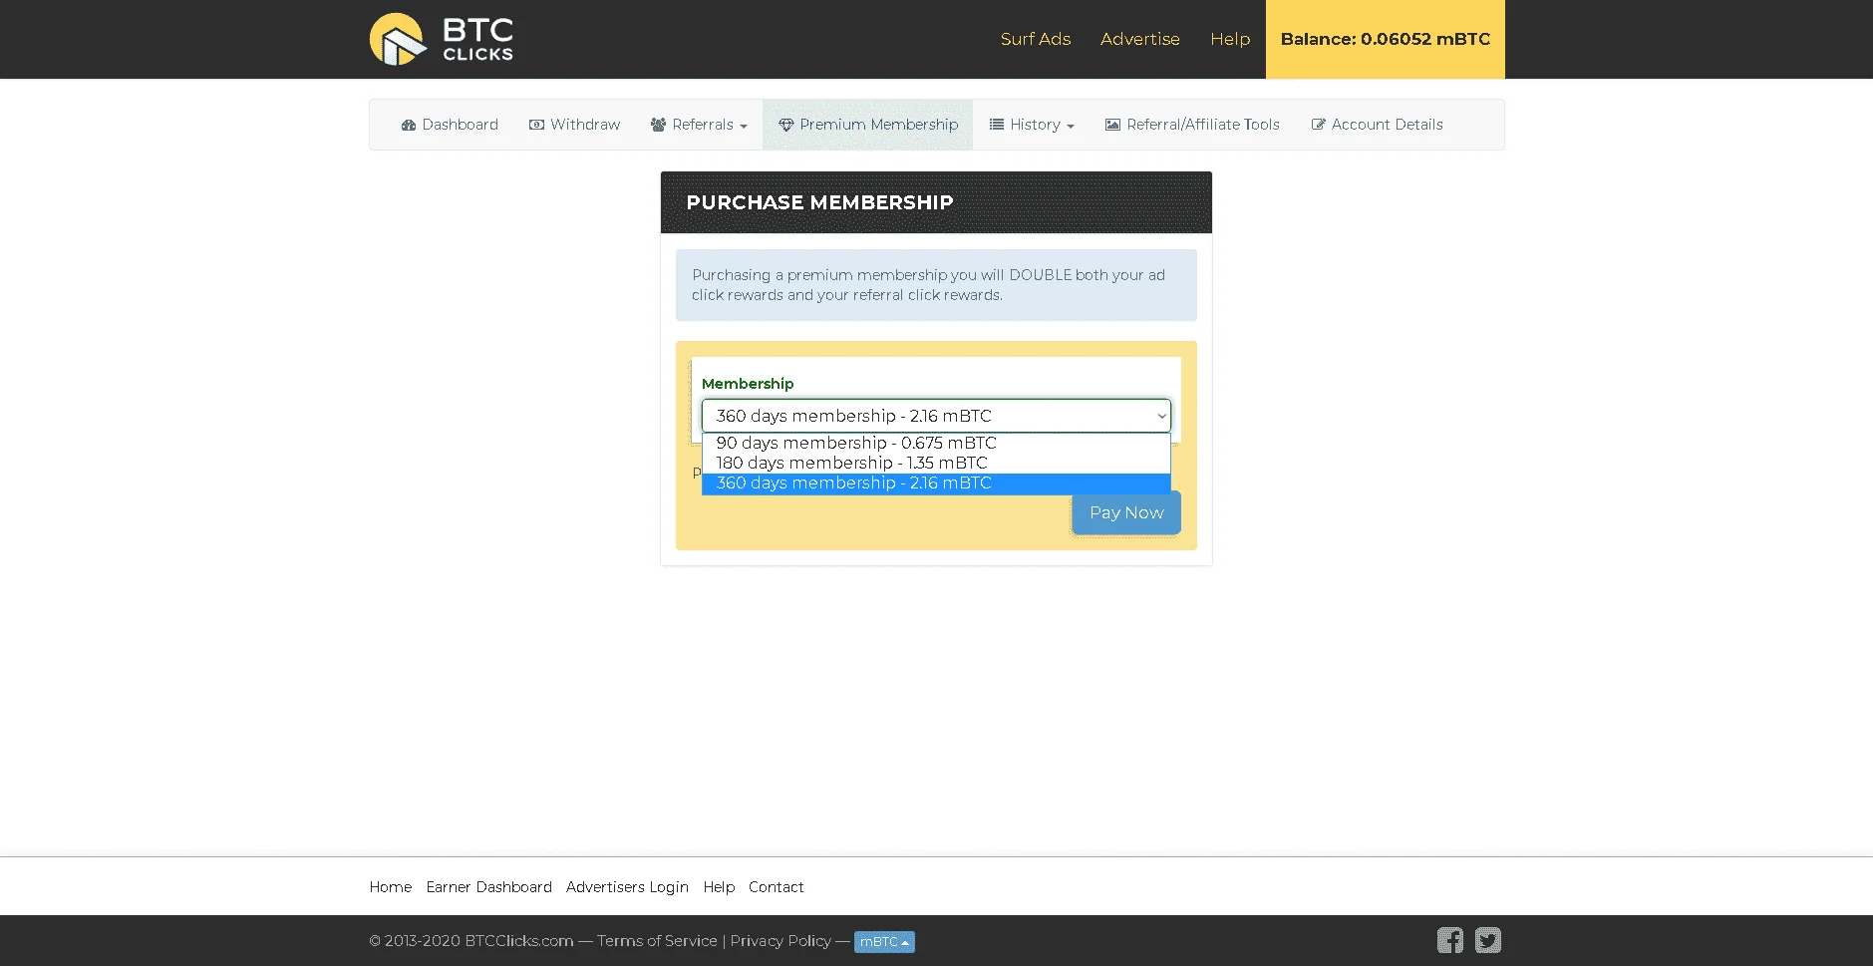
Task: Click the Referral/Affiliate Tools image icon
Action: [1112, 125]
